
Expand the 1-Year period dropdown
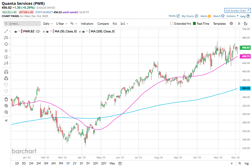tap(62, 23)
